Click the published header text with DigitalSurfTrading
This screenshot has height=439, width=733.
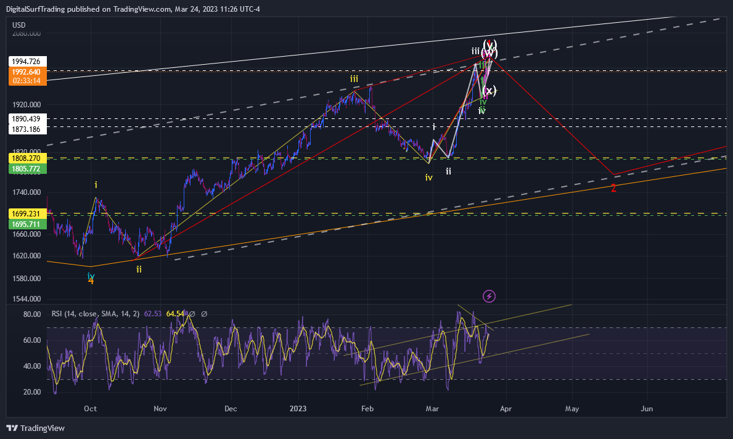(x=133, y=9)
